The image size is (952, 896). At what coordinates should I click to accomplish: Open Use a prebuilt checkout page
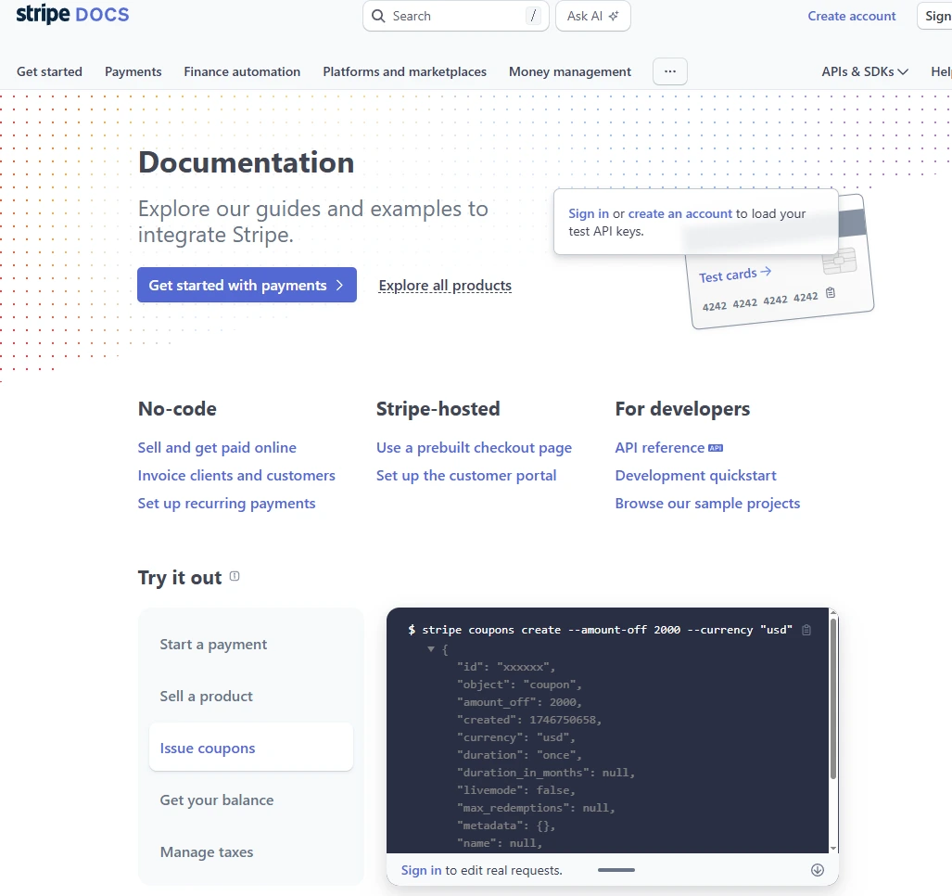[x=475, y=448]
